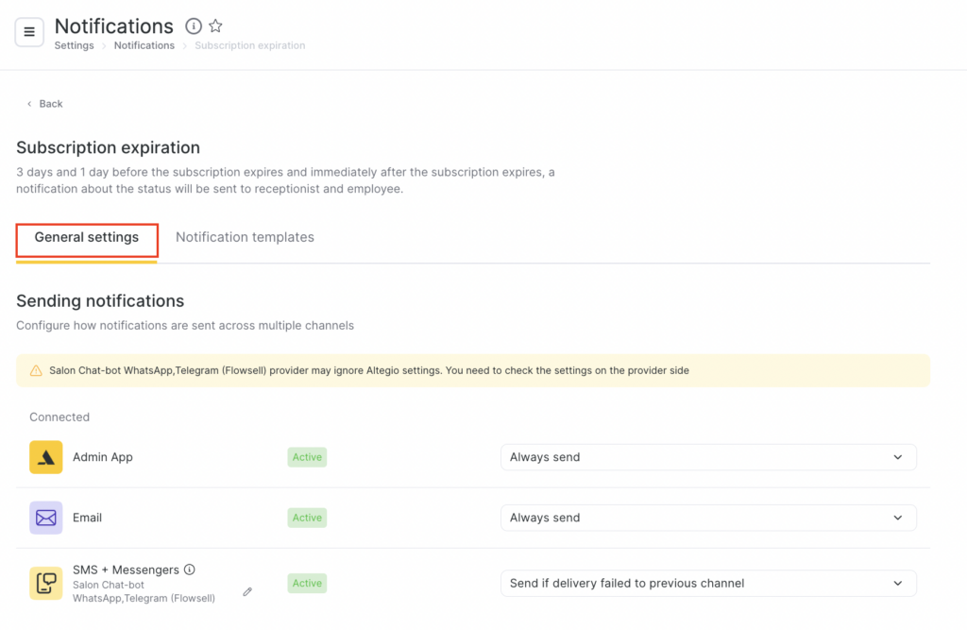Viewport: 967px width, 630px height.
Task: Open the hamburger sidebar menu
Action: pos(29,32)
